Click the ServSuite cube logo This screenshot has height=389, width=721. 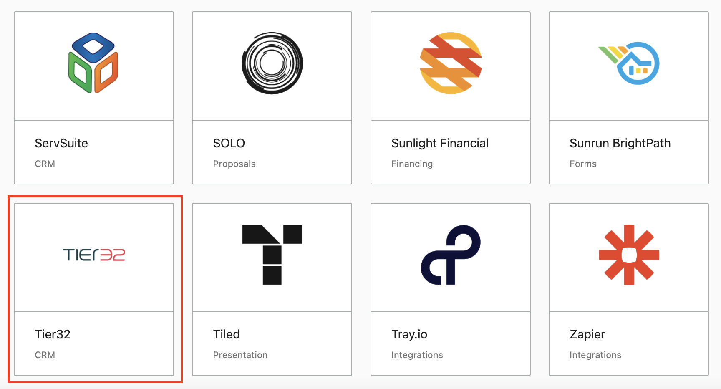tap(93, 63)
